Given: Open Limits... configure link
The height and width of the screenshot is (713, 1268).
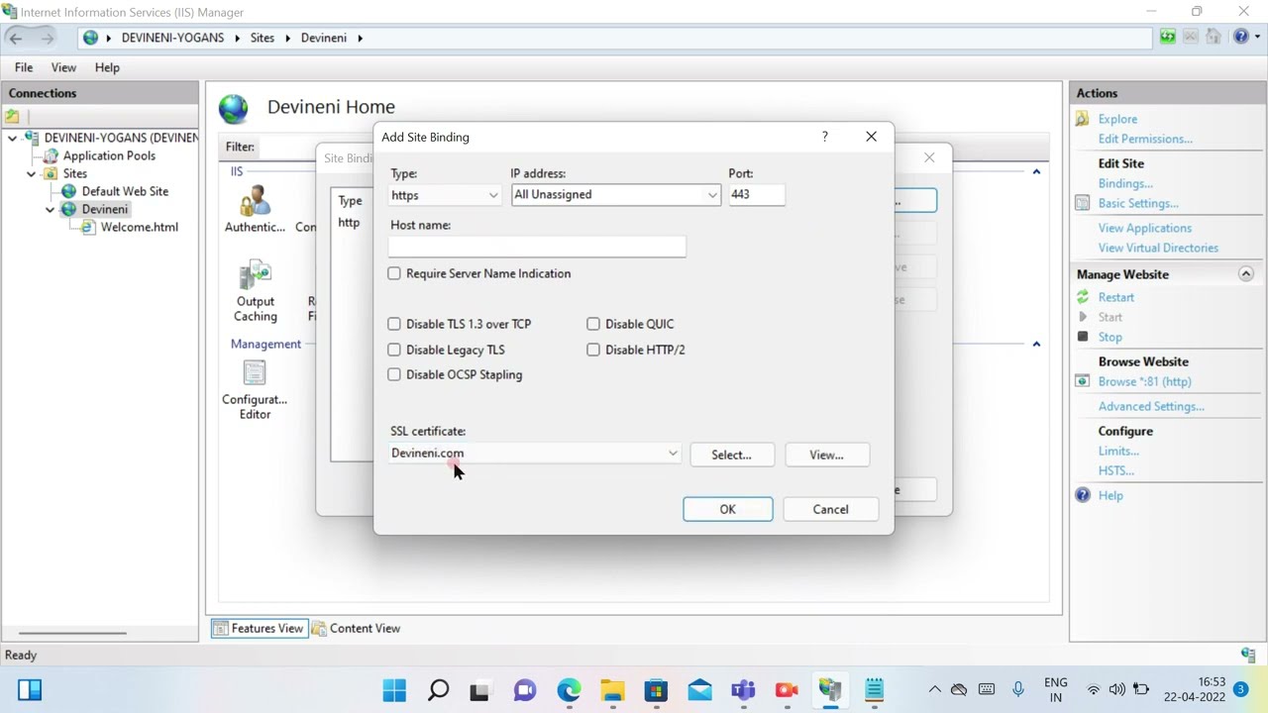Looking at the screenshot, I should 1118,451.
